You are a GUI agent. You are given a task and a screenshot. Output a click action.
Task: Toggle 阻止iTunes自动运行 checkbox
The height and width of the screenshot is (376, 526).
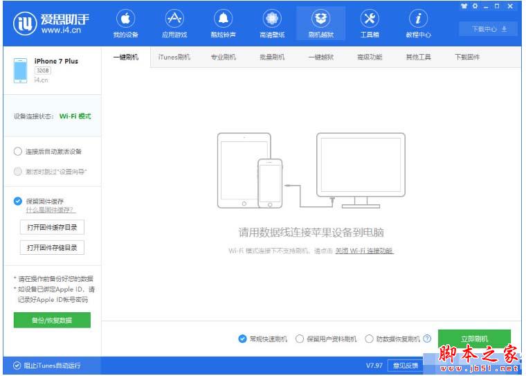click(x=17, y=366)
